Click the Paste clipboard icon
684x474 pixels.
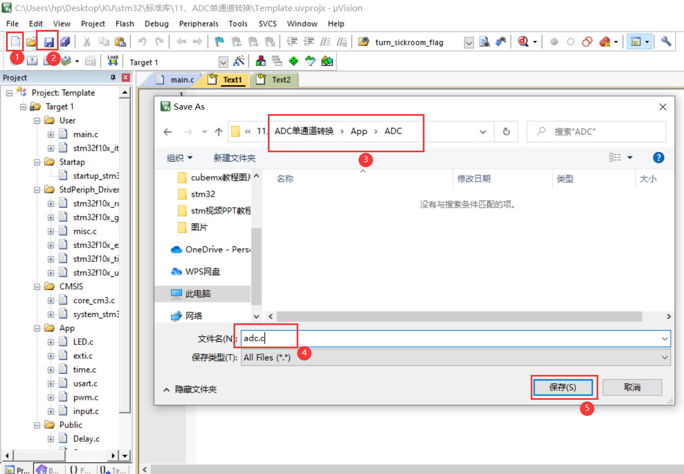120,42
